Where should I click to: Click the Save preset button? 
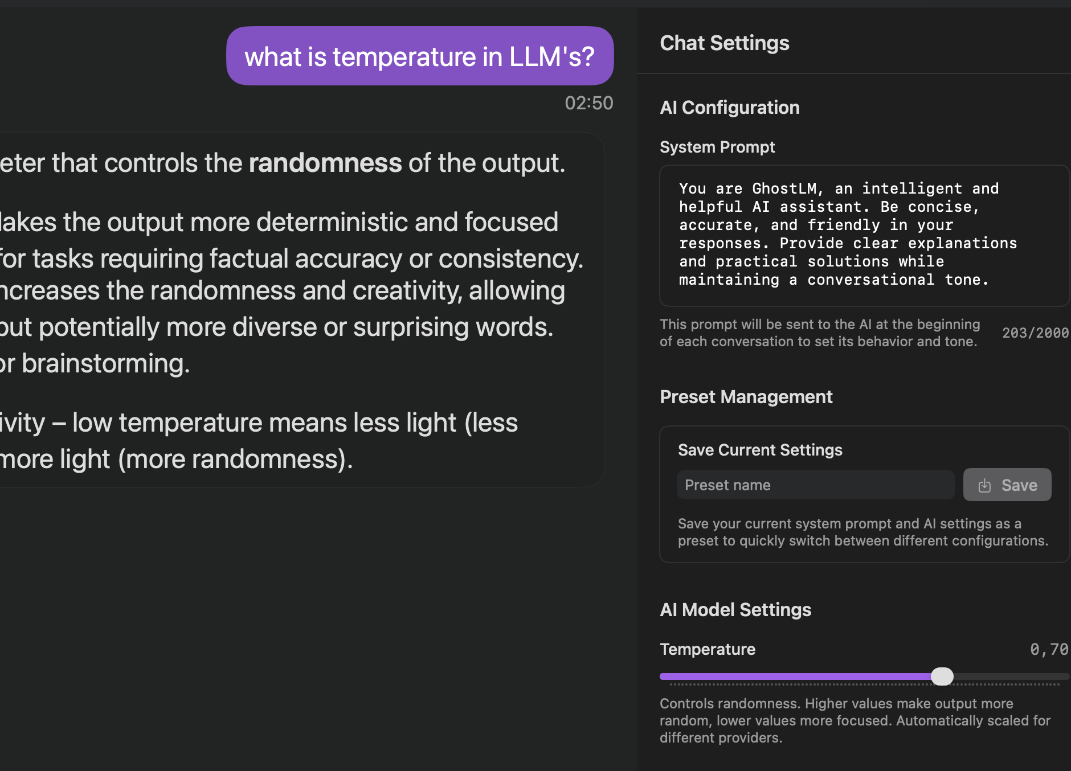(x=1007, y=485)
